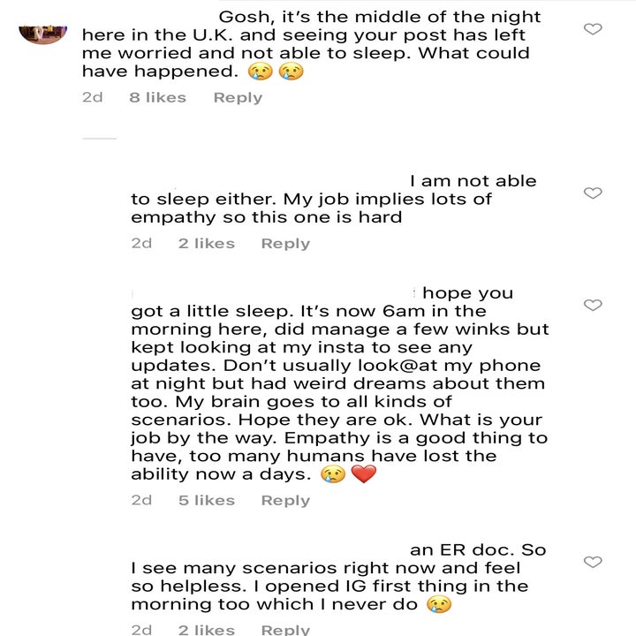Open the 2 likes list under the empathy reply
636x636 pixels.
(x=206, y=243)
